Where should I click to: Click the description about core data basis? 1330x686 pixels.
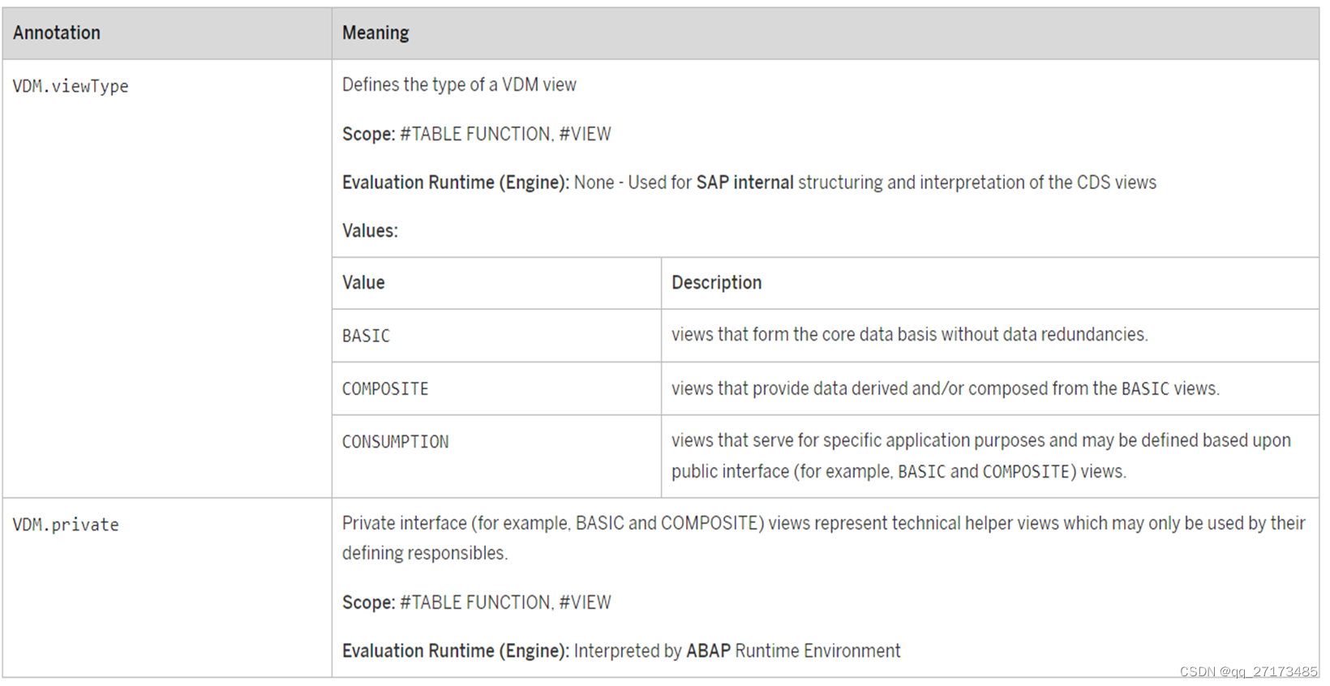click(909, 335)
